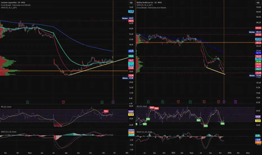Click second Bear label in Molina RSI pane

coord(156,108)
